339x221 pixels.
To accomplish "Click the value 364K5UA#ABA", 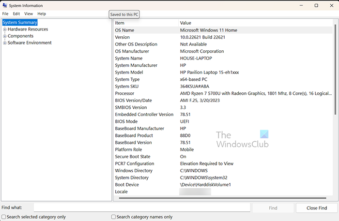I will (x=195, y=87).
